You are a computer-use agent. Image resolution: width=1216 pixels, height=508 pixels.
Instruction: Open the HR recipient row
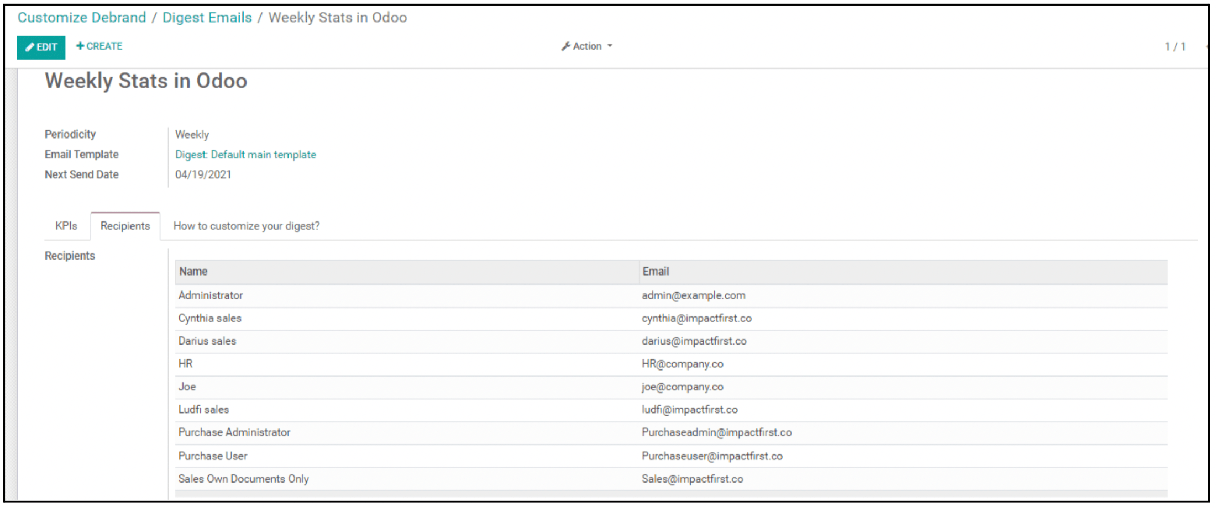[x=186, y=364]
